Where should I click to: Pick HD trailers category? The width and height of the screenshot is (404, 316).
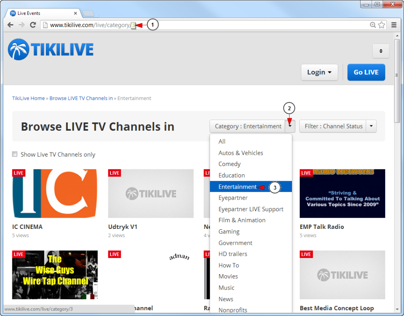pyautogui.click(x=251, y=254)
